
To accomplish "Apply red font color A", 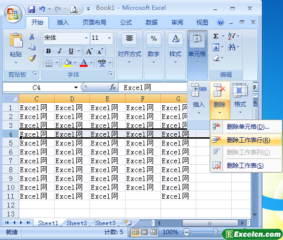I will coord(84,63).
